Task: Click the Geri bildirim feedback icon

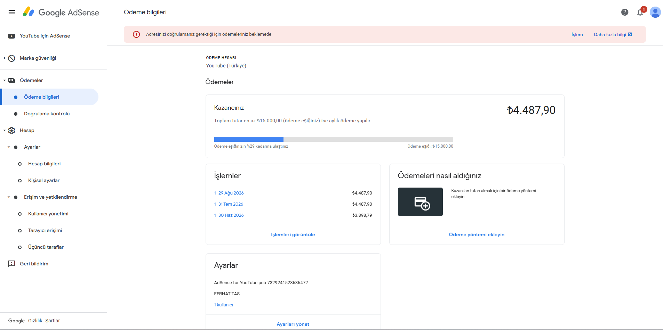Action: [x=11, y=264]
